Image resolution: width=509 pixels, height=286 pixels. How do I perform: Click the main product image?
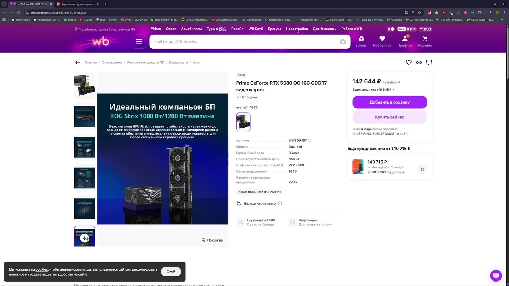tap(163, 159)
